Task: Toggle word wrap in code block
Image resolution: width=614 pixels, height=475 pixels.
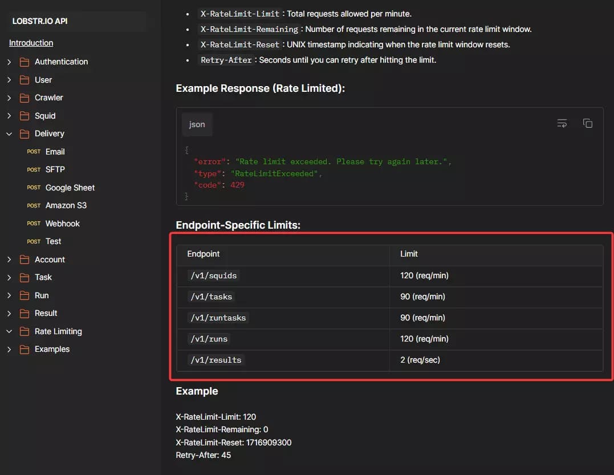Action: [x=562, y=123]
